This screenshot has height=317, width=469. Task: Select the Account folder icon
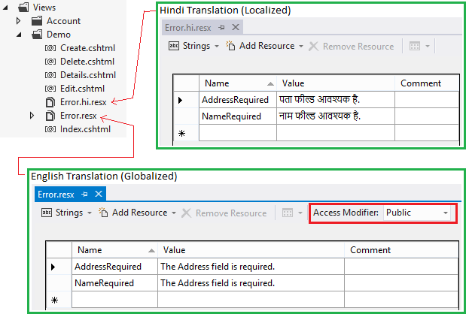tap(37, 21)
